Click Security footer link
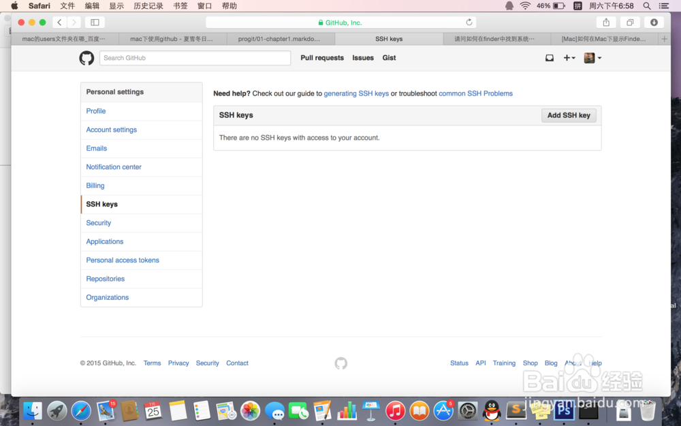Image resolution: width=681 pixels, height=426 pixels. coord(207,363)
